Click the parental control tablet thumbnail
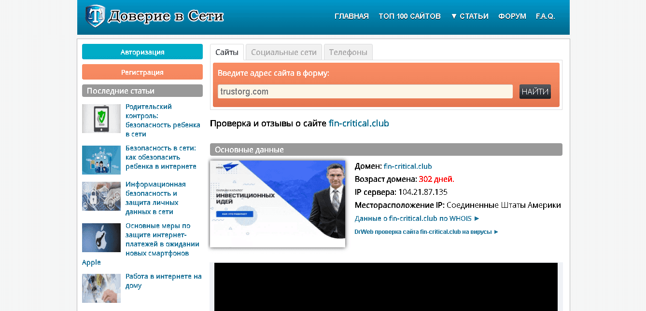The image size is (646, 311). pos(101,118)
